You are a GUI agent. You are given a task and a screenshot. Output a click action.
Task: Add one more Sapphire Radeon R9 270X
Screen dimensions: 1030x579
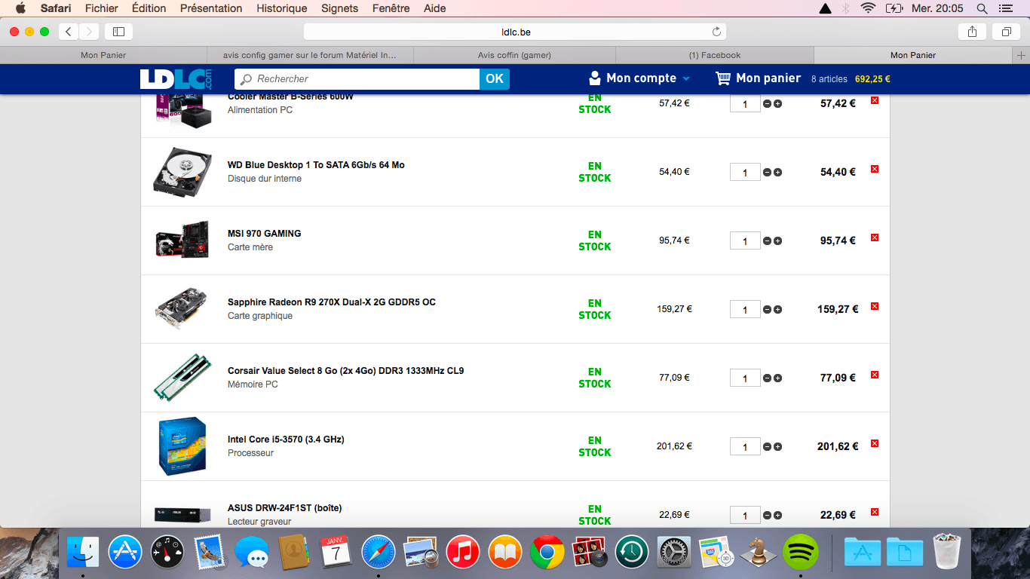tap(777, 310)
